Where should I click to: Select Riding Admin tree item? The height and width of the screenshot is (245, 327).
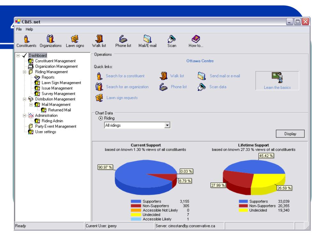(52, 121)
